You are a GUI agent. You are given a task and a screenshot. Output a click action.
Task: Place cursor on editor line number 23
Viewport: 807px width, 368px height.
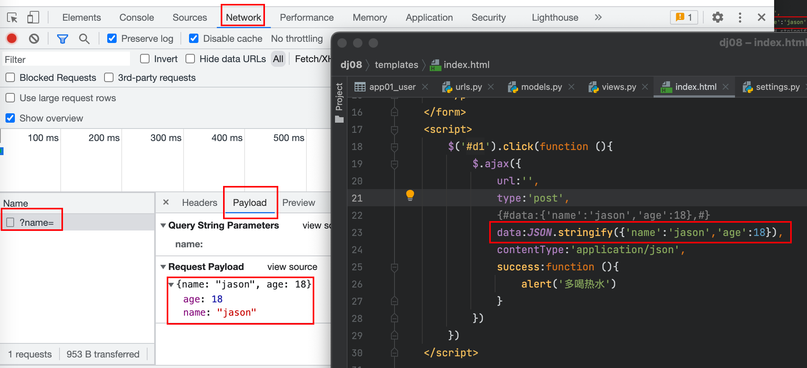(357, 233)
